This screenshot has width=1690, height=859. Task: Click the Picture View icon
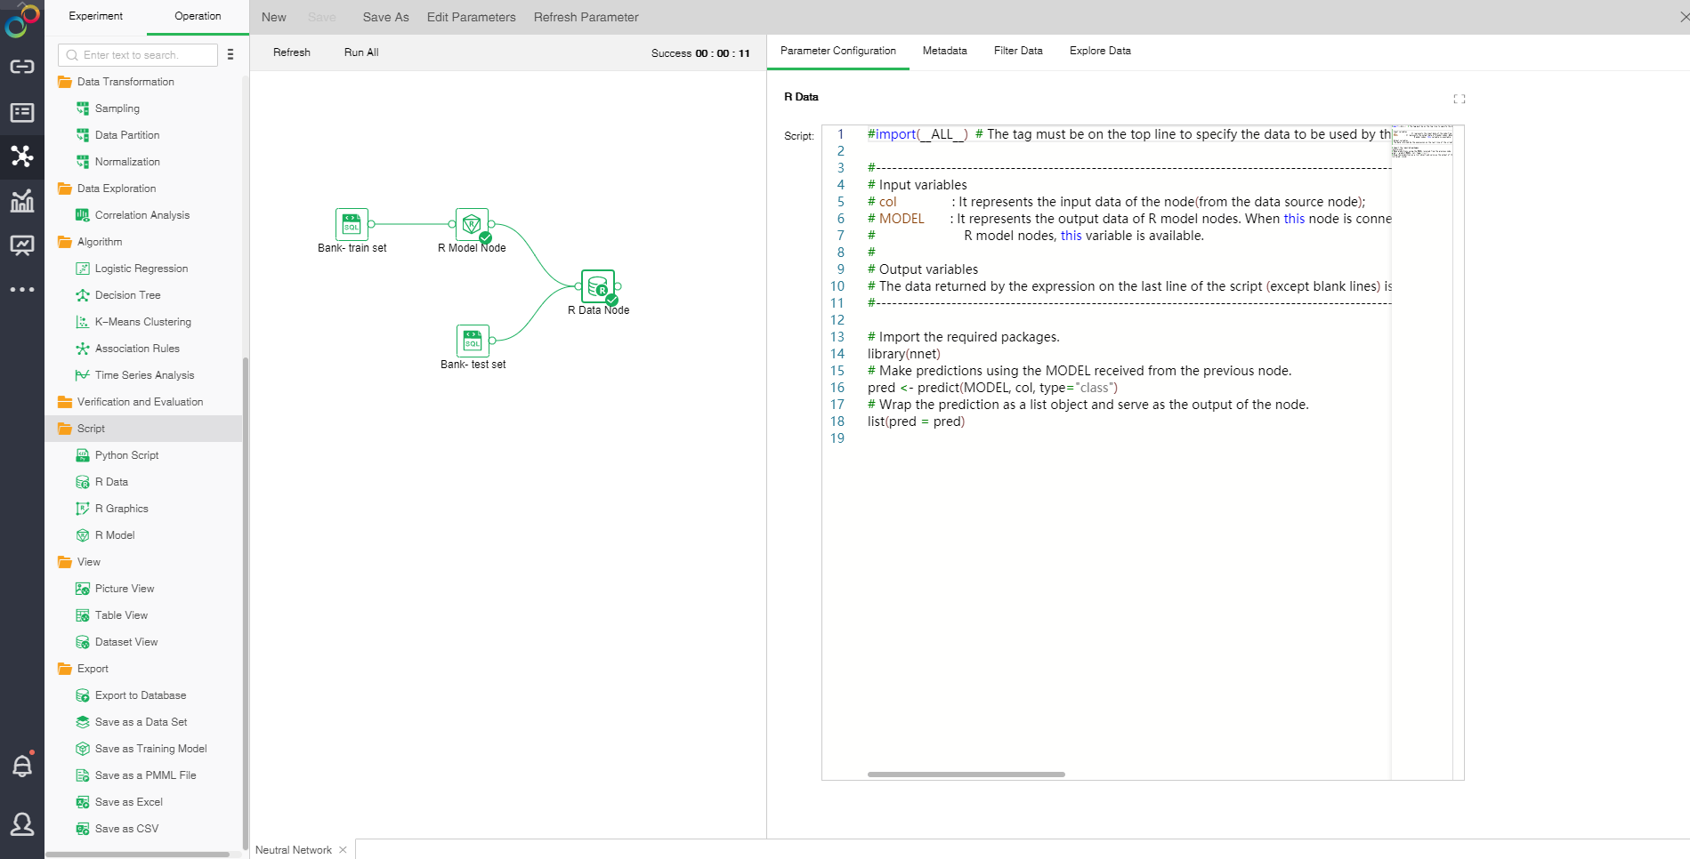pyautogui.click(x=83, y=589)
